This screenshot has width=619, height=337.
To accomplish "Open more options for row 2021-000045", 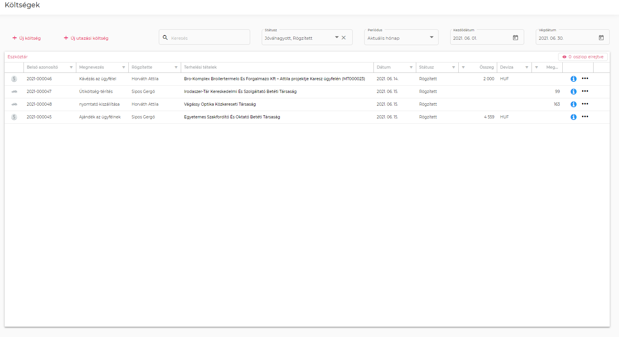I will (x=585, y=116).
